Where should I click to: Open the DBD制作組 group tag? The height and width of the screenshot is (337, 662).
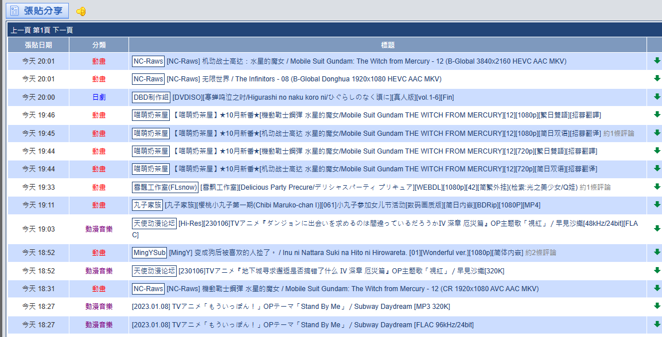tap(151, 97)
